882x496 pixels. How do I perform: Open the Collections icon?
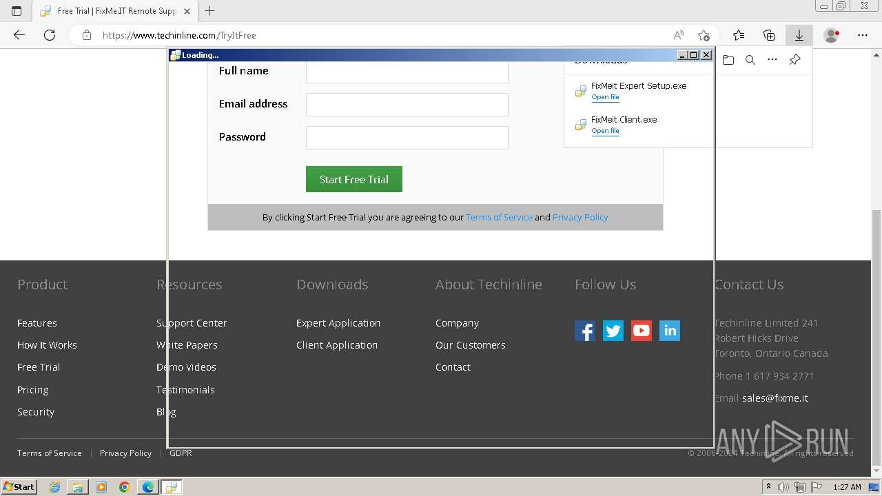pyautogui.click(x=769, y=35)
